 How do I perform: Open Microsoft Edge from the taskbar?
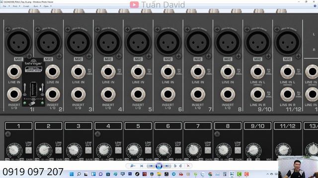(x=115, y=174)
